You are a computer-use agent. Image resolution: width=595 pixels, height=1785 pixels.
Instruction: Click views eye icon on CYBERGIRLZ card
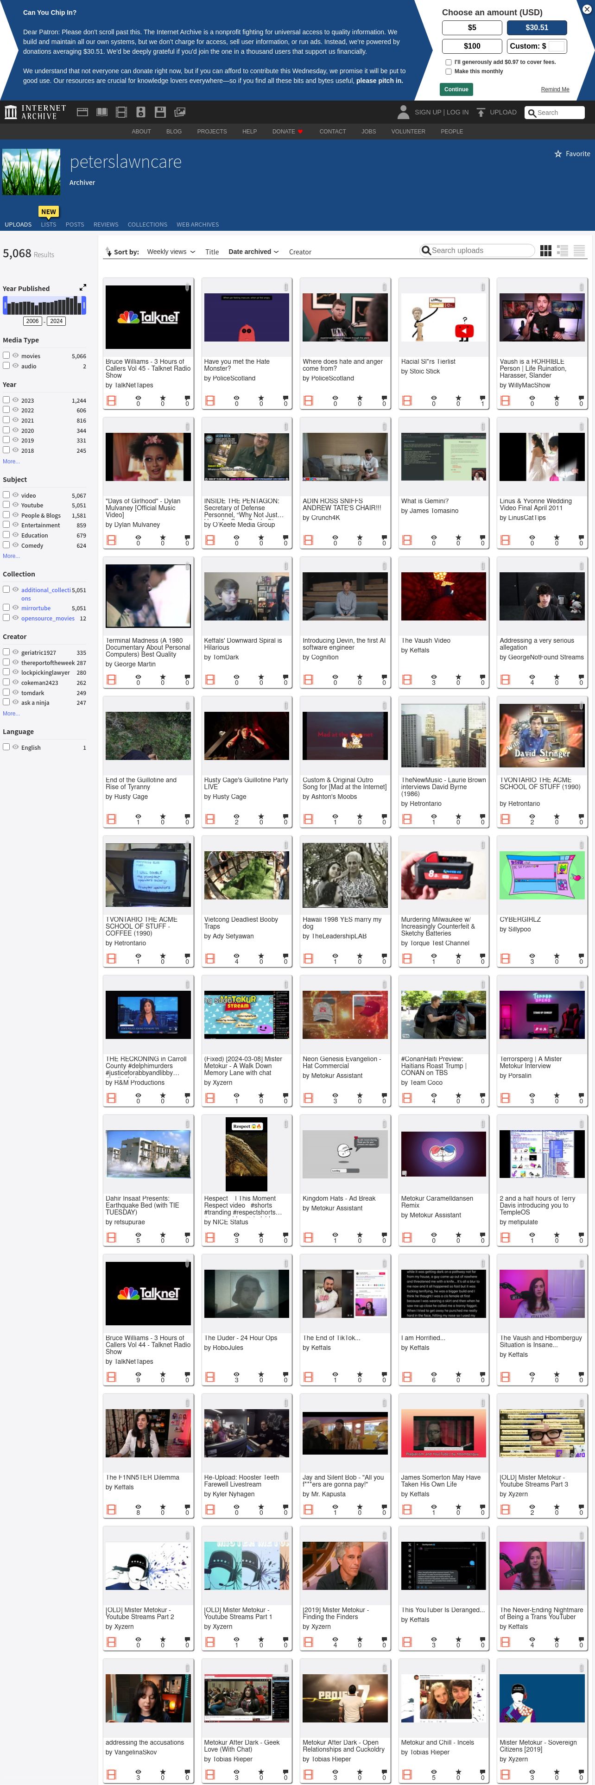click(x=532, y=956)
